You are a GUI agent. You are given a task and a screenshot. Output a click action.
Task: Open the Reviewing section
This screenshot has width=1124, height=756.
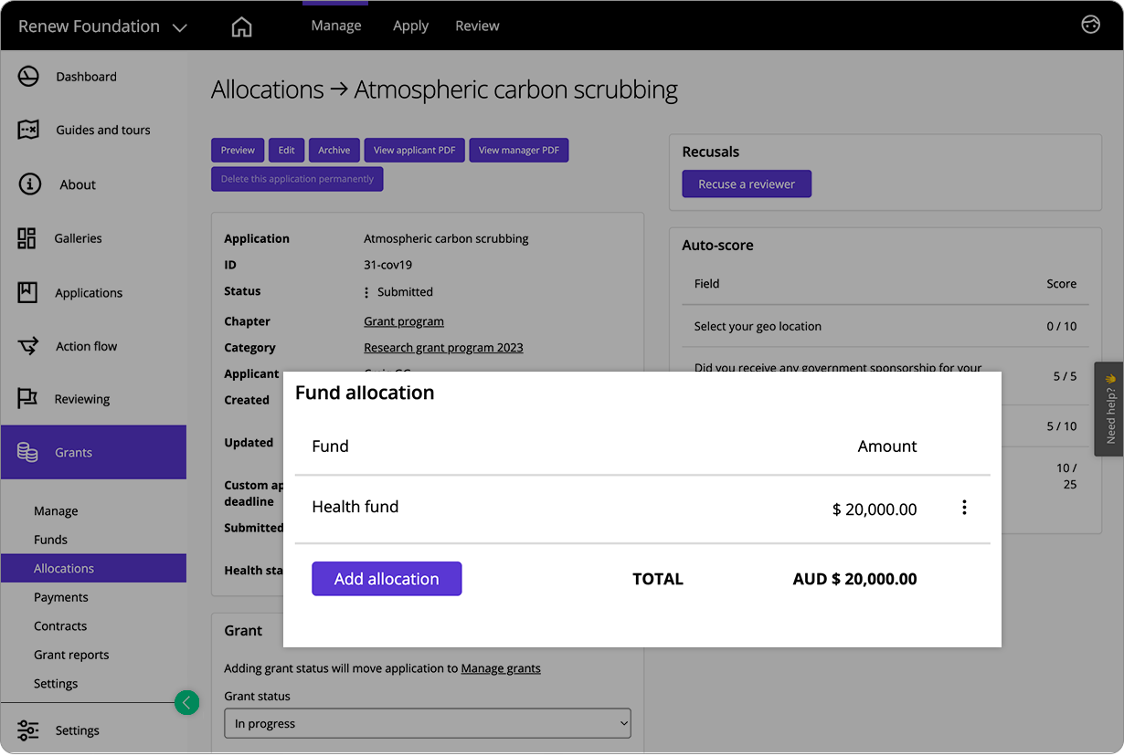click(x=81, y=399)
